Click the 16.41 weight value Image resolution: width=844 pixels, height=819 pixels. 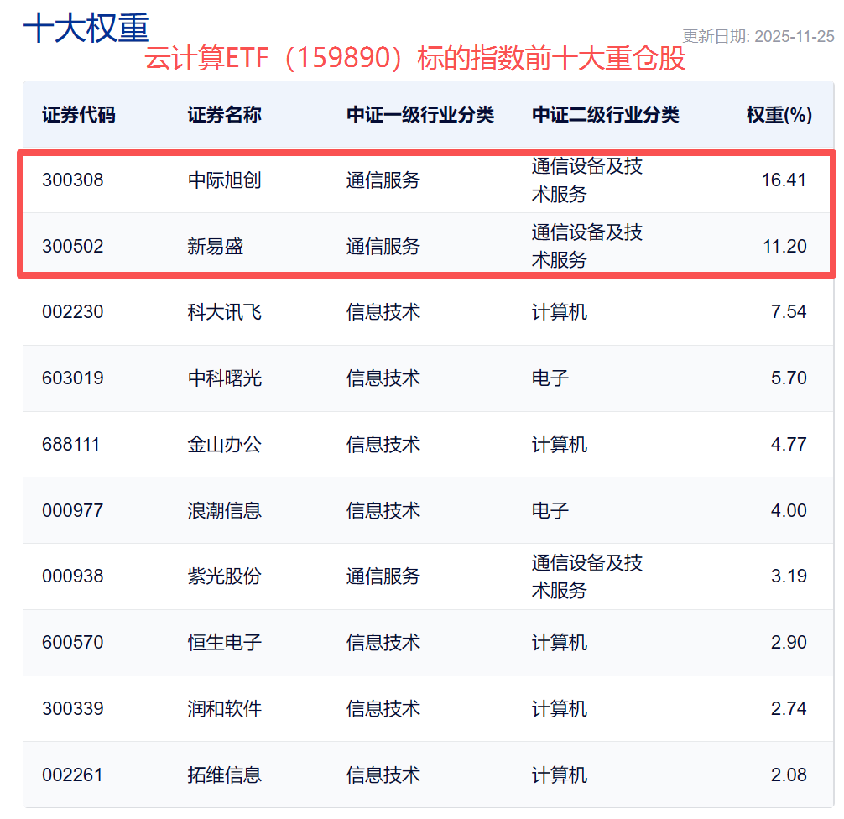pyautogui.click(x=784, y=180)
